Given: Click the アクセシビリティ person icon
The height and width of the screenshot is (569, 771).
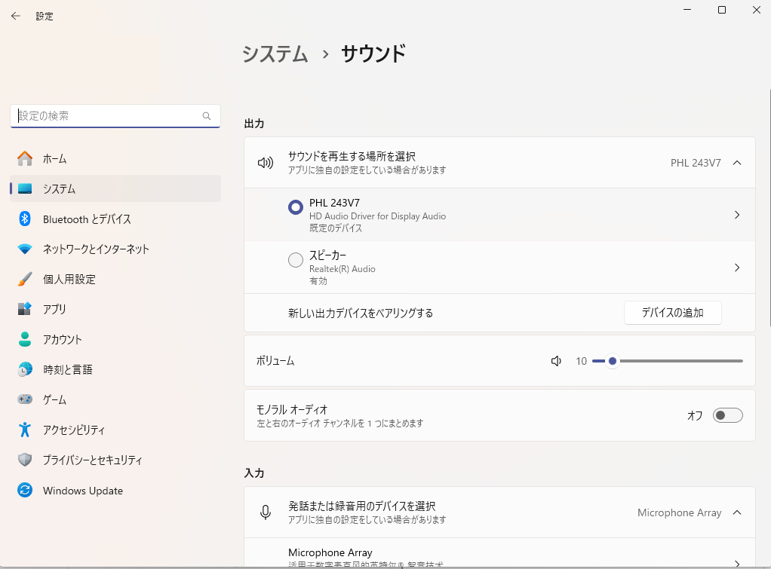Looking at the screenshot, I should 25,430.
